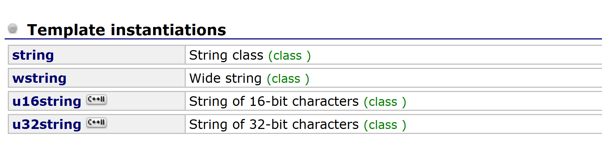Select the 'String class' description text
The image size is (602, 146).
[x=226, y=55]
